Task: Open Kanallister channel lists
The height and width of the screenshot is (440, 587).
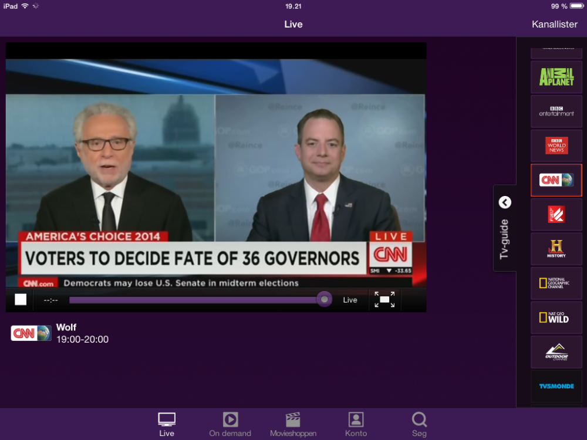Action: click(555, 24)
